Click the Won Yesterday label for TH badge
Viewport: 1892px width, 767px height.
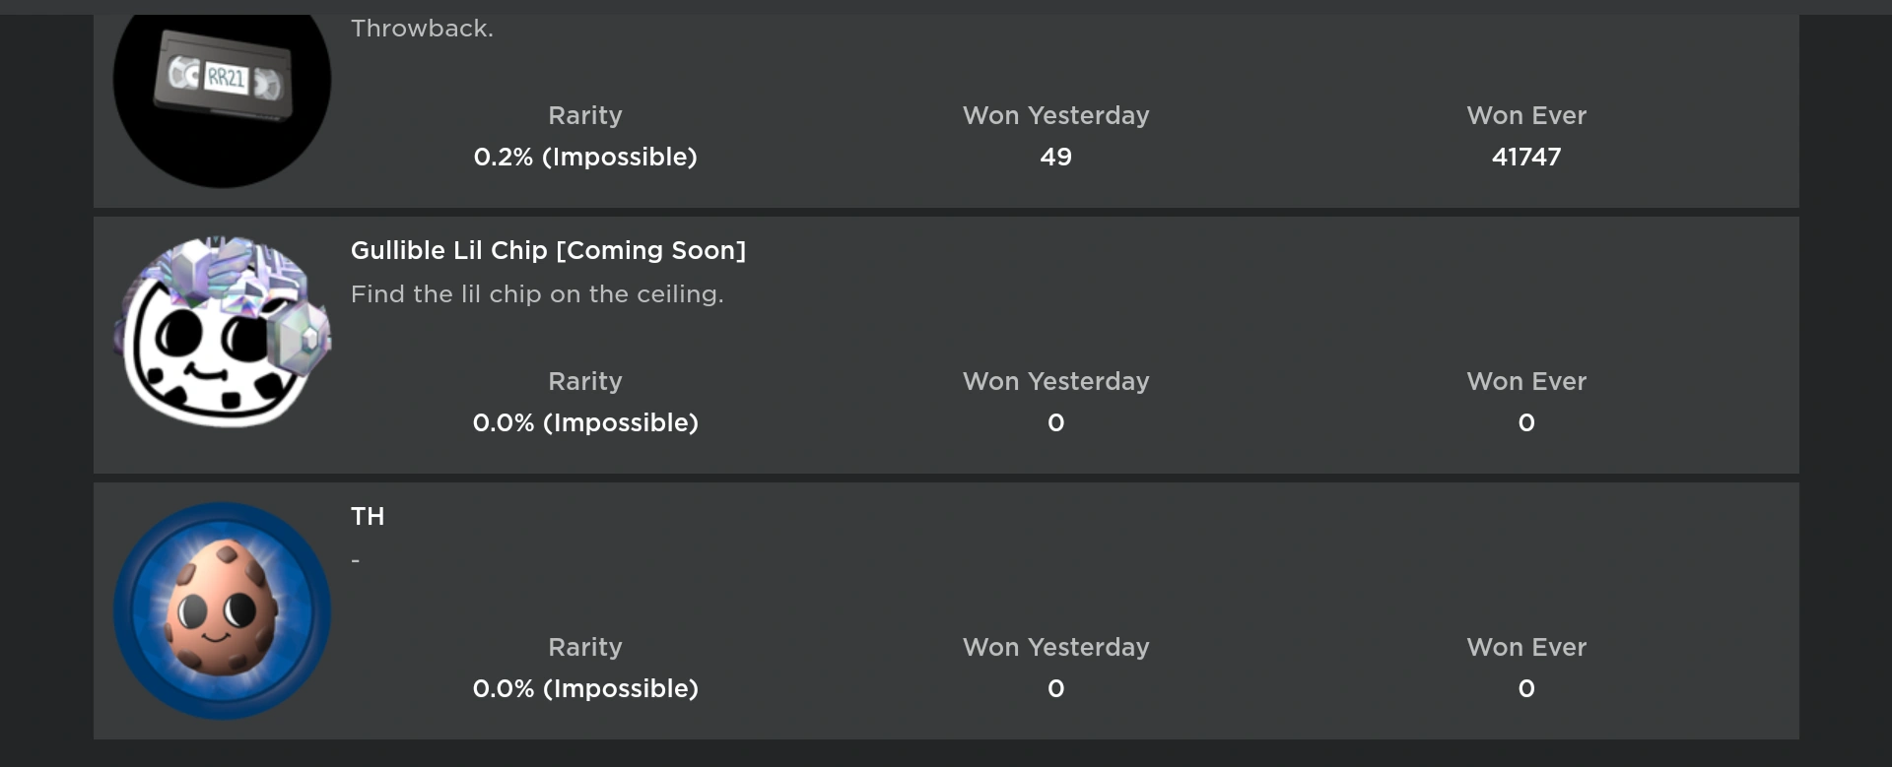coord(1055,647)
